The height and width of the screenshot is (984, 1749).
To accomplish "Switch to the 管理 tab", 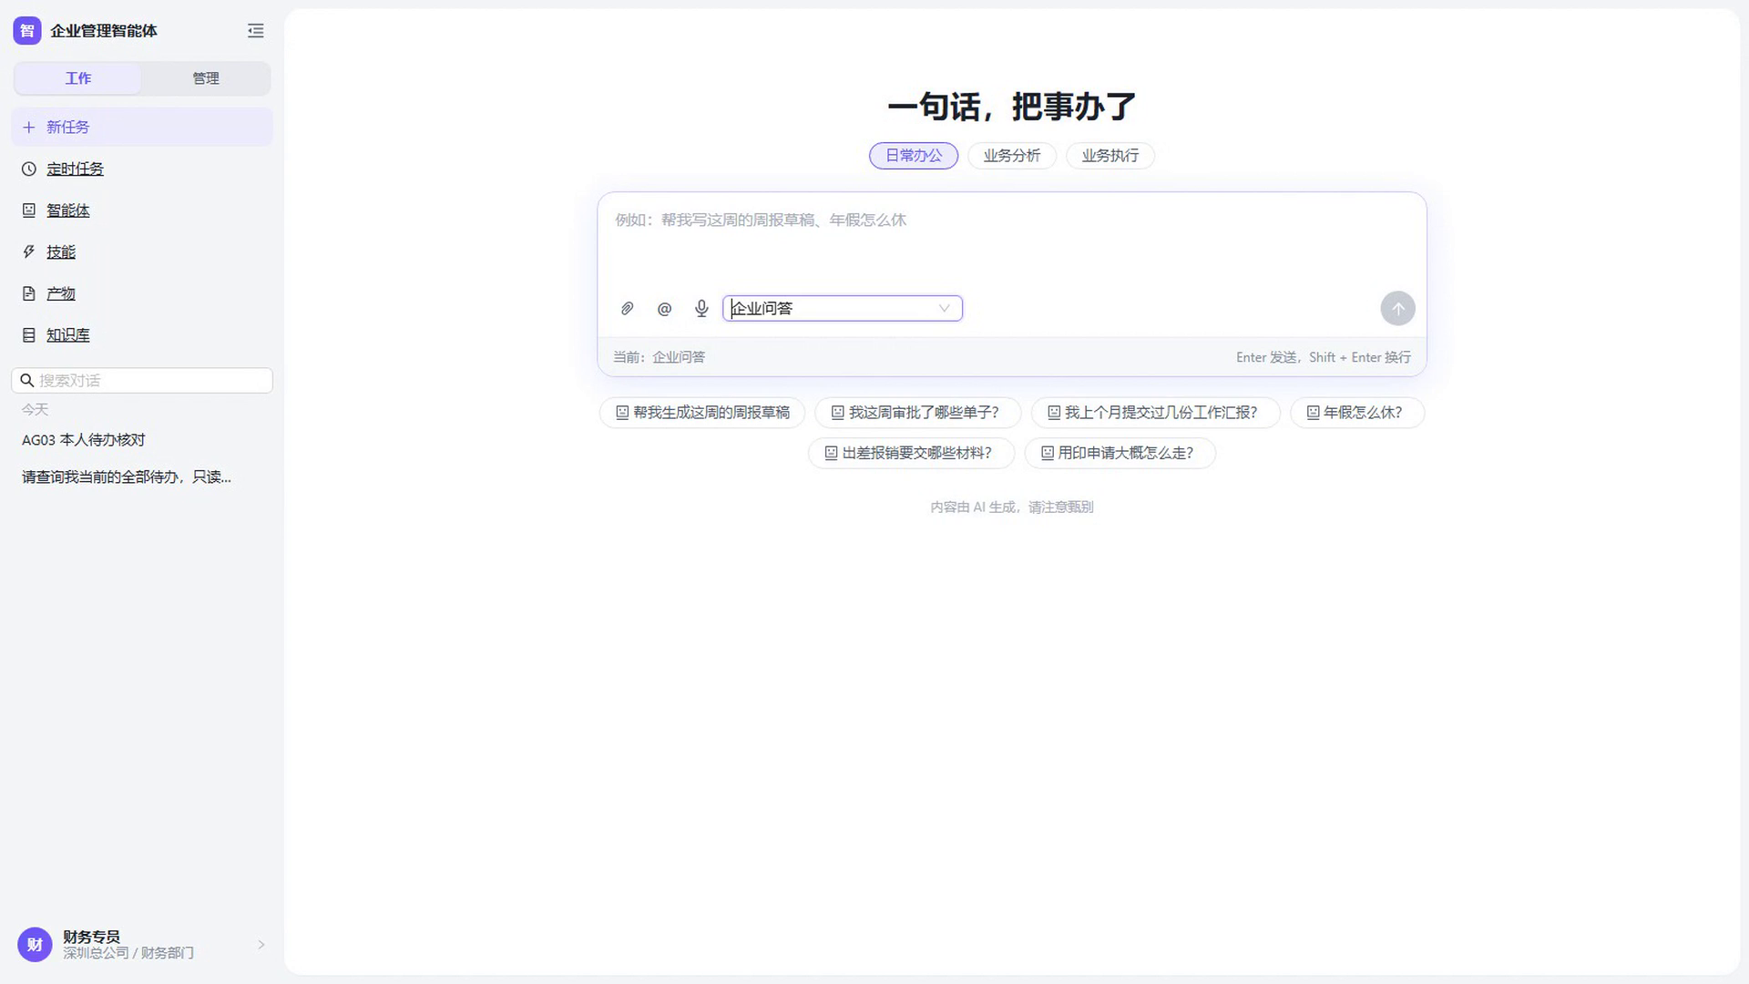I will click(206, 78).
